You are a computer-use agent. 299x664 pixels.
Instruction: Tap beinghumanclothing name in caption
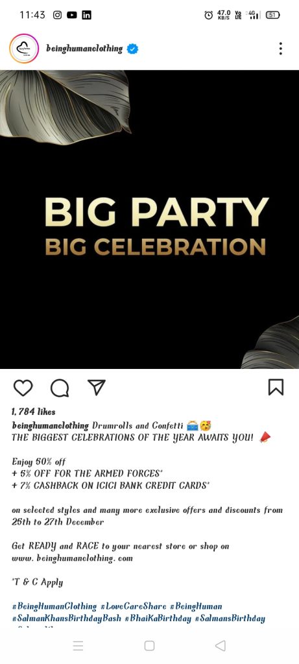pos(51,425)
